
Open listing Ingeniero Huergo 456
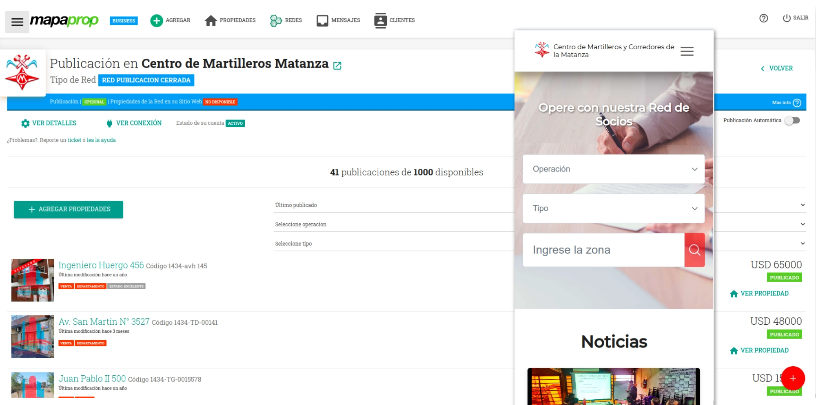coord(101,265)
